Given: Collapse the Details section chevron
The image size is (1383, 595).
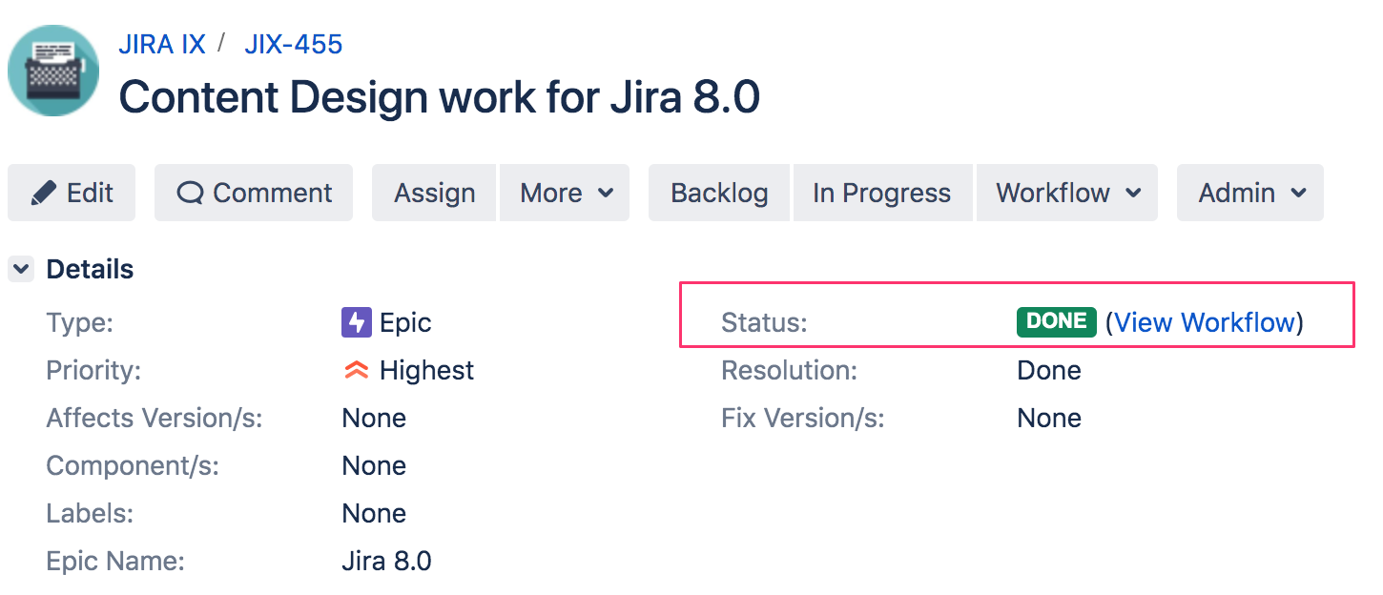Looking at the screenshot, I should (x=21, y=270).
